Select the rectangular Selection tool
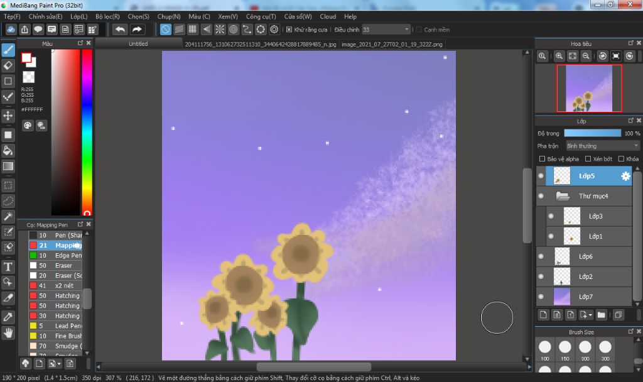The image size is (643, 382). coord(8,185)
